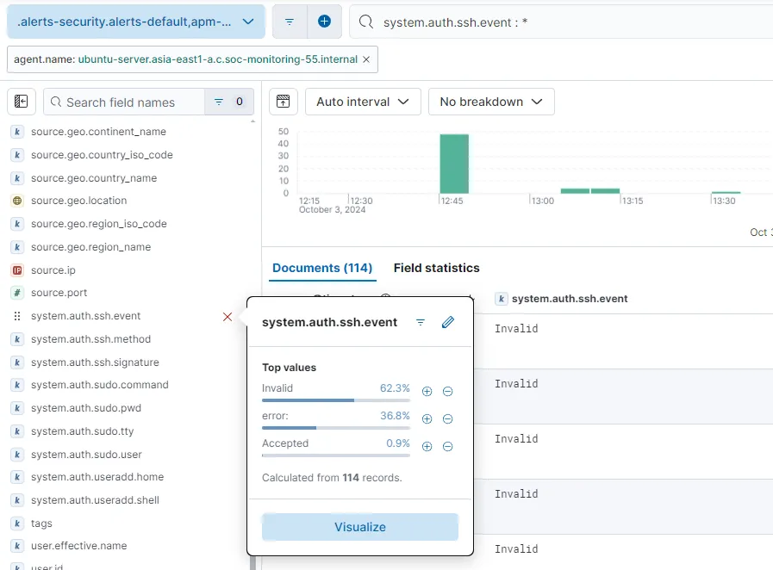The width and height of the screenshot is (773, 570).
Task: Click the add filter plus icon
Action: tap(324, 22)
